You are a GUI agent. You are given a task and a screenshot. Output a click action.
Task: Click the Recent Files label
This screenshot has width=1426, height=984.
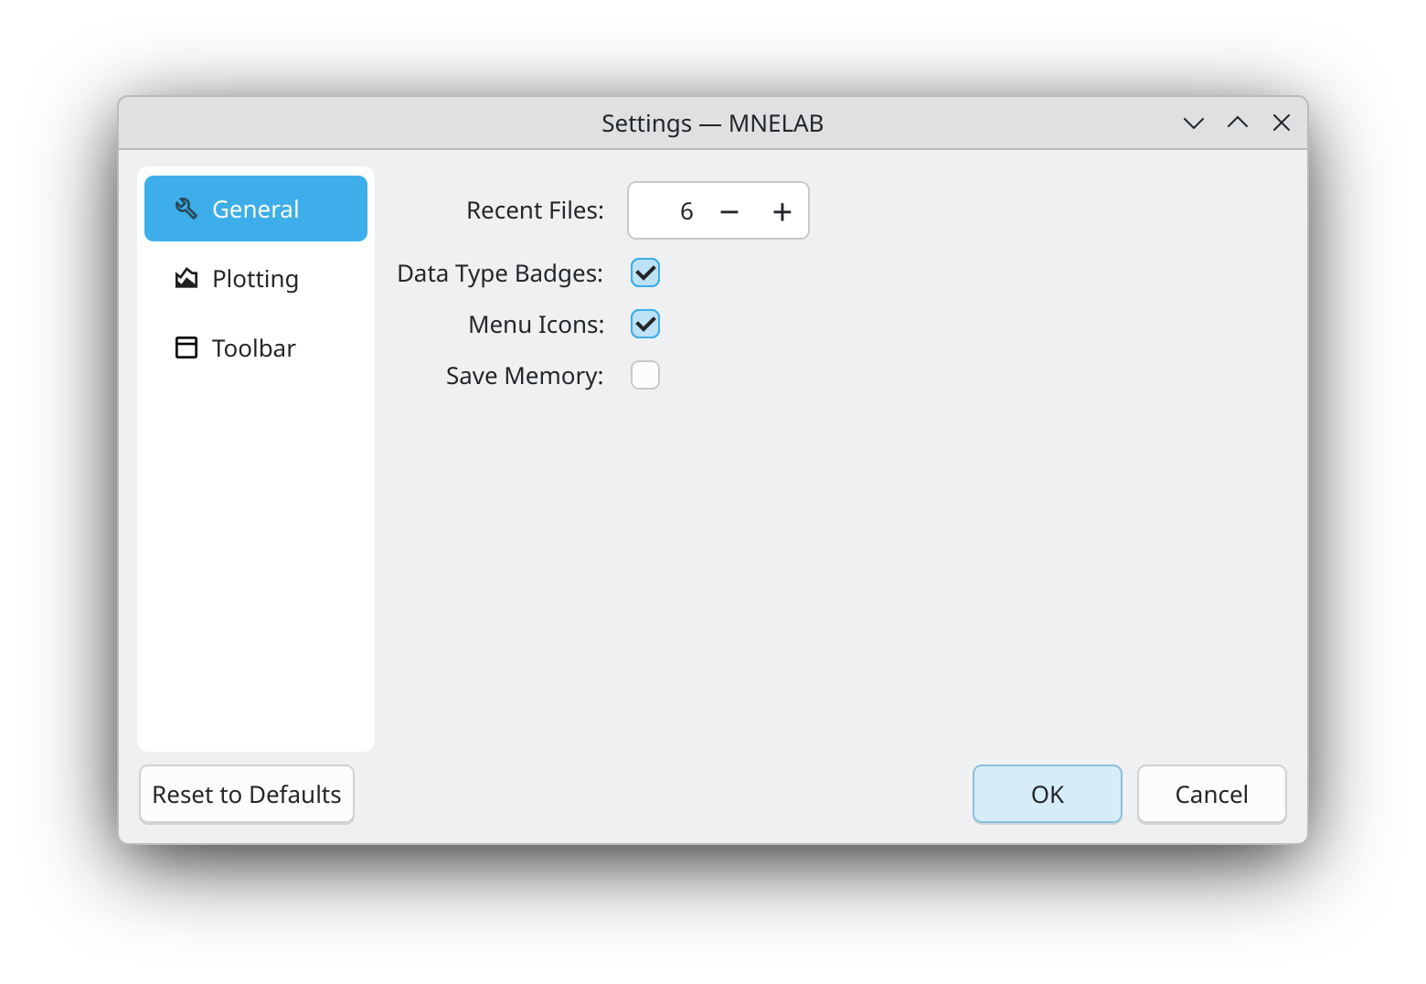pyautogui.click(x=536, y=210)
